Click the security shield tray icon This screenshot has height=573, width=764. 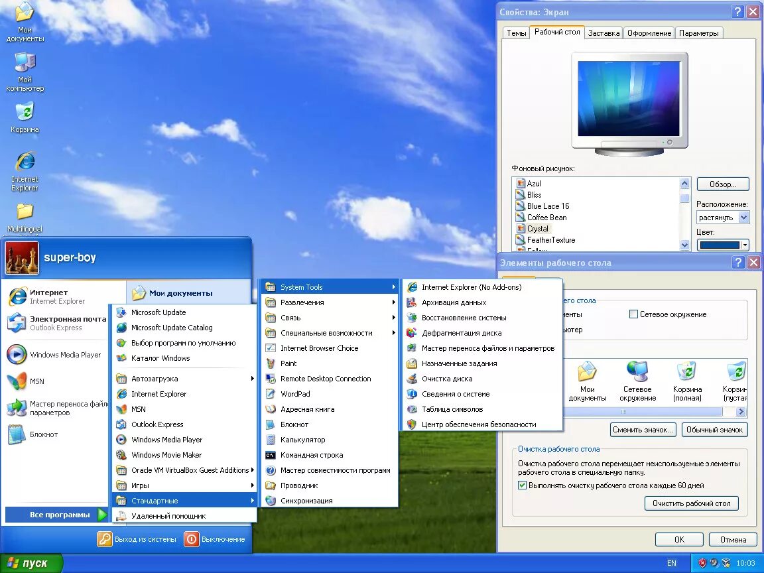(x=702, y=563)
